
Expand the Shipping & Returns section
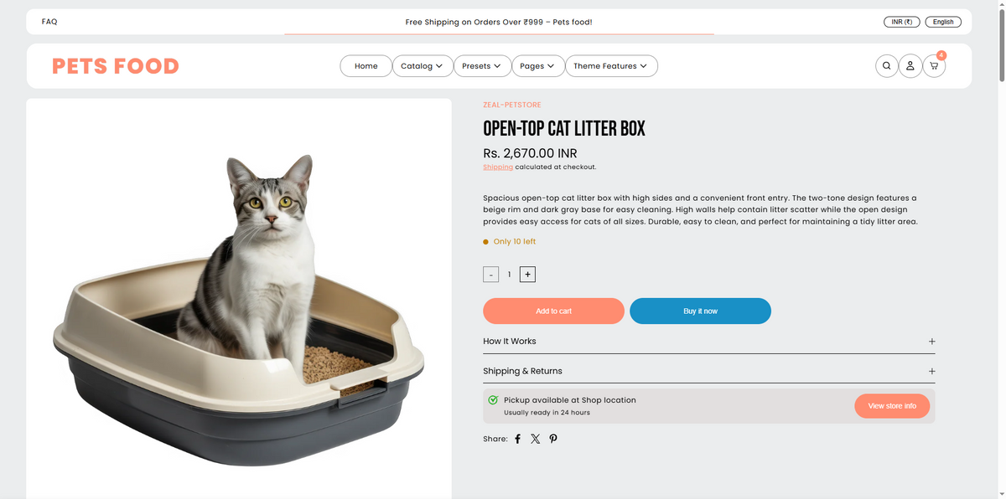(x=708, y=371)
